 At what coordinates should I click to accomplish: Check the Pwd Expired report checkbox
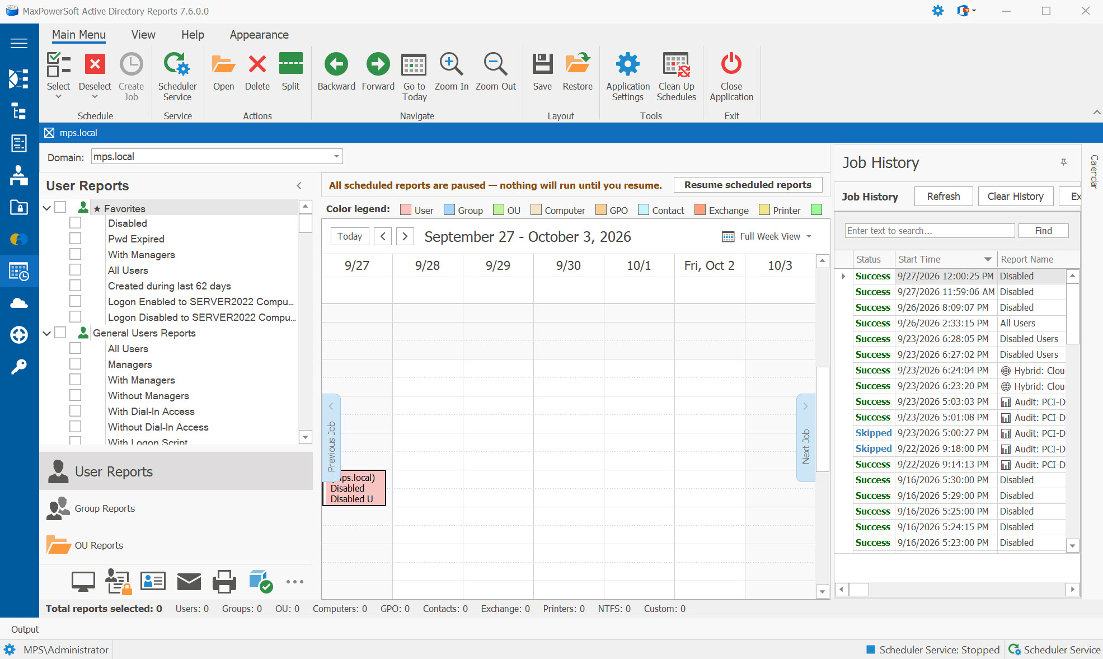point(76,239)
